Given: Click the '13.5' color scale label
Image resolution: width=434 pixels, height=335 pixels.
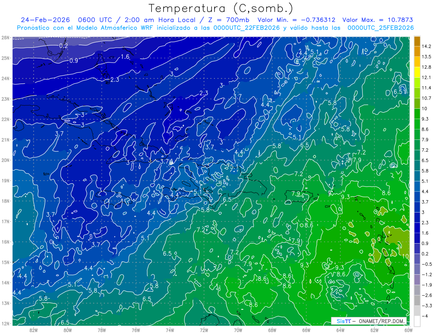Looking at the screenshot, I should point(427,57).
